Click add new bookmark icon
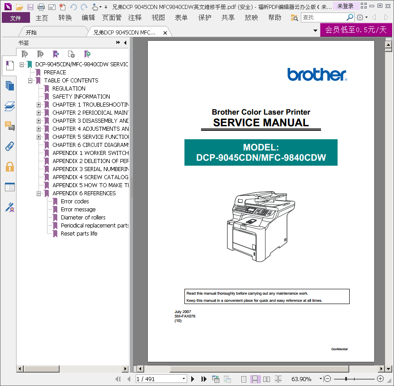This screenshot has width=394, height=386. coord(40,54)
